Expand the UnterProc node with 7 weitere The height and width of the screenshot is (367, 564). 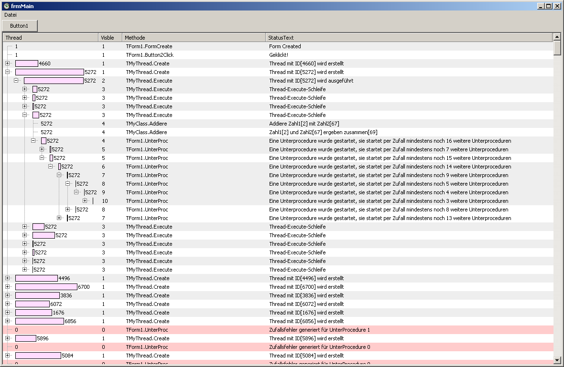point(42,149)
